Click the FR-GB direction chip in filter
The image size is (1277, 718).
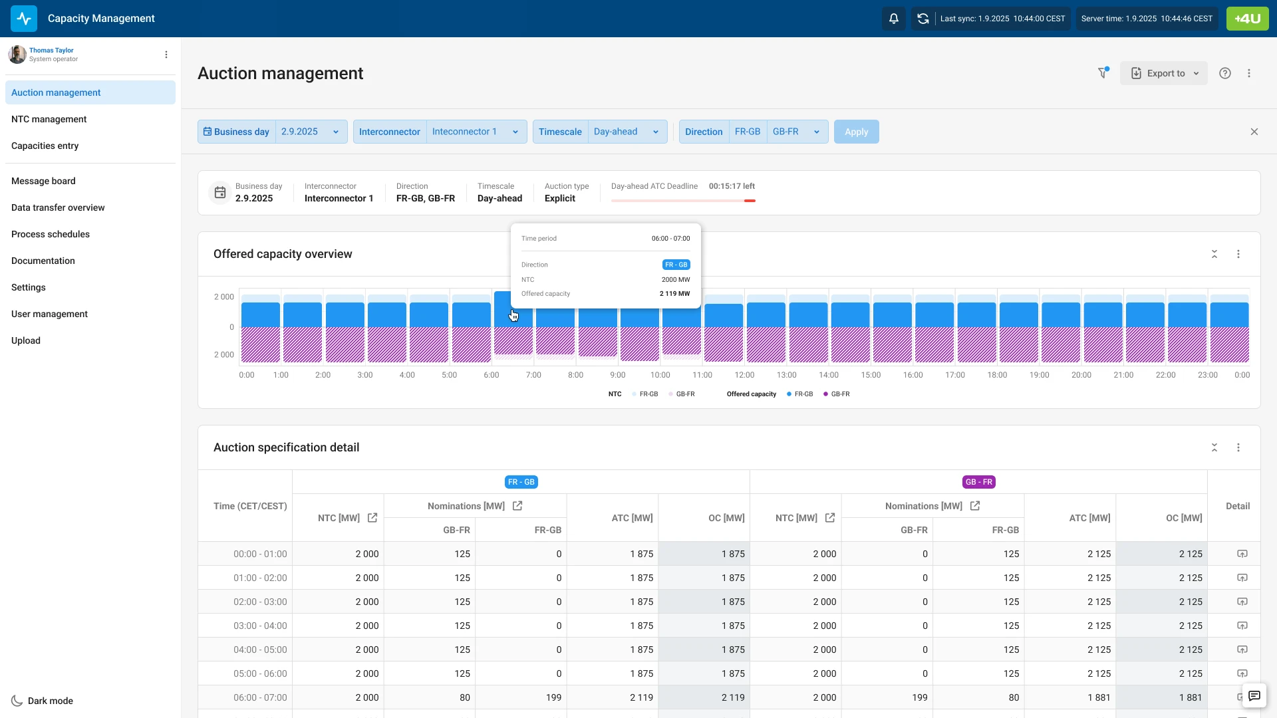pos(748,132)
